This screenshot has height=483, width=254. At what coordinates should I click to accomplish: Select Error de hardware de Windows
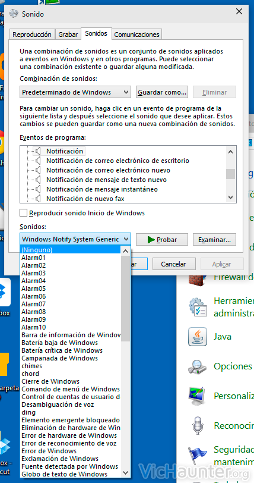[71, 435]
